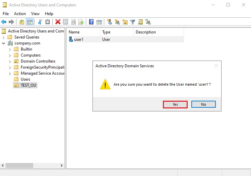This screenshot has width=251, height=176.
Task: Click the Up one level folder icon
Action: pyautogui.click(x=22, y=22)
